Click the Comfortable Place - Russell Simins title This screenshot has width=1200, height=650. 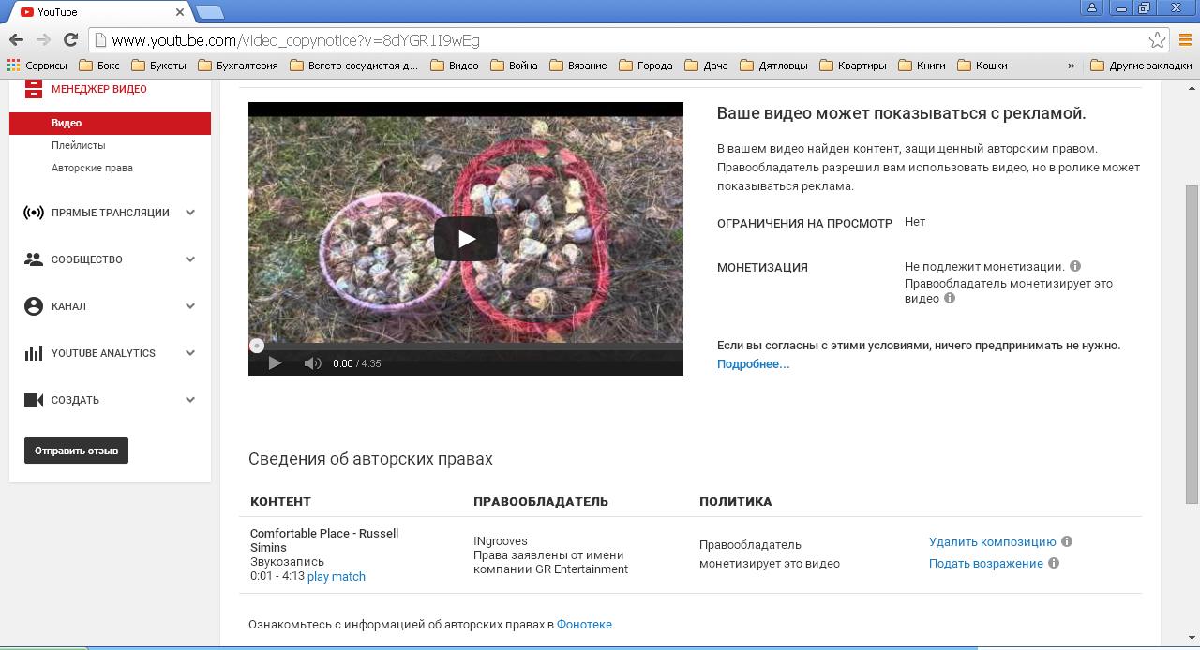(324, 540)
